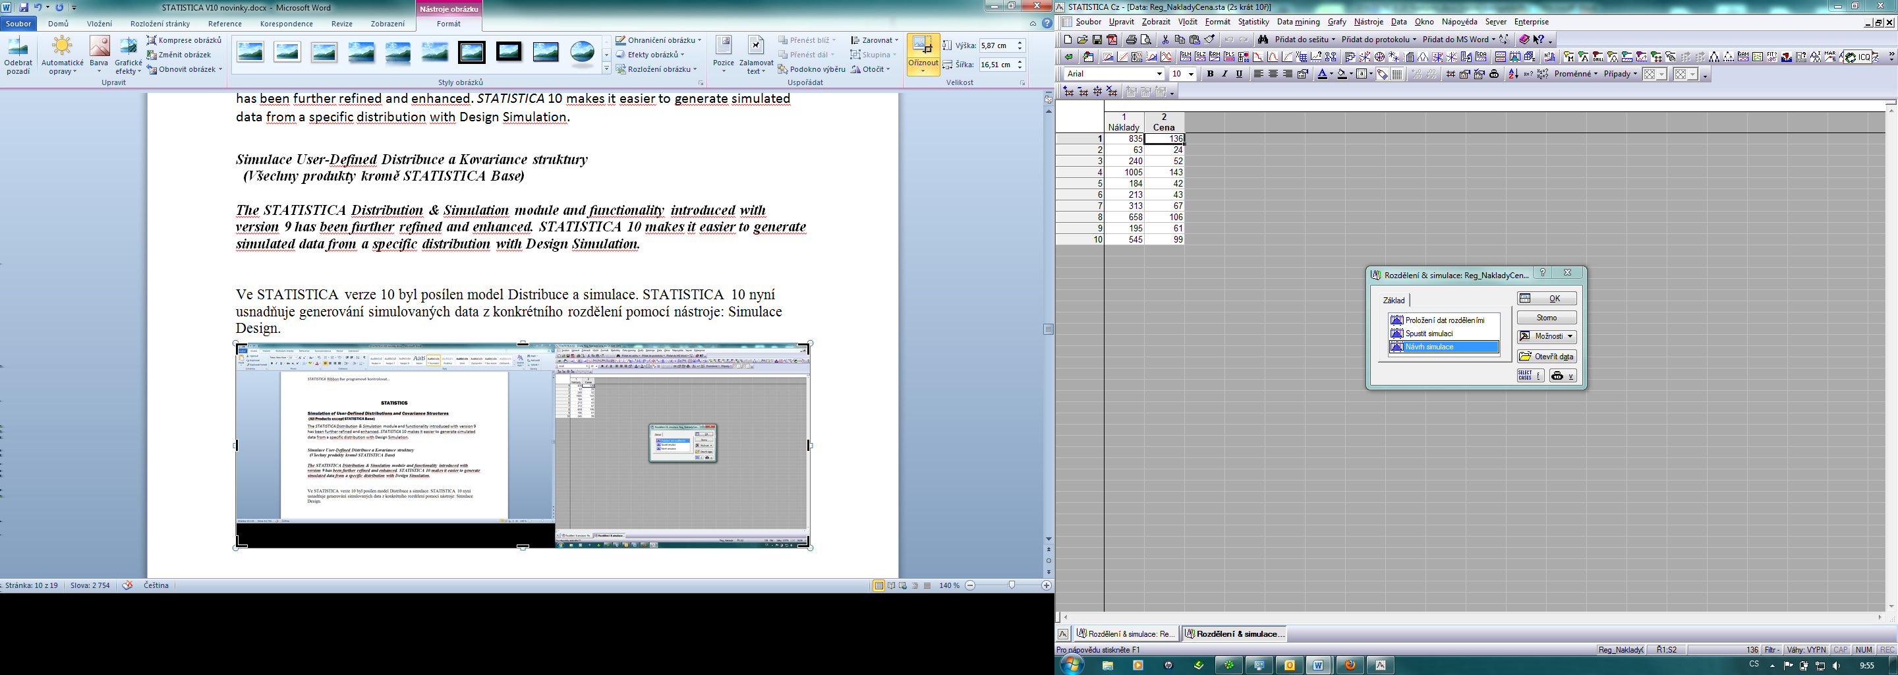Click the Storno button in dialog

tap(1547, 318)
